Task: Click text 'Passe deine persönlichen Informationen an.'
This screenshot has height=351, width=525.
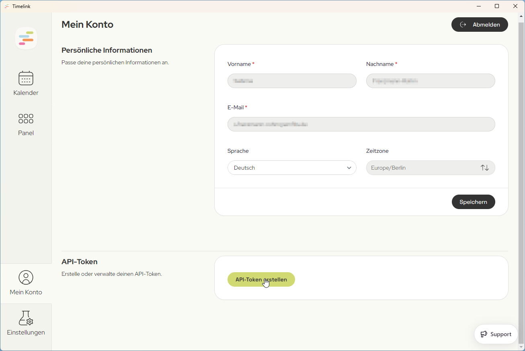Action: click(x=115, y=63)
